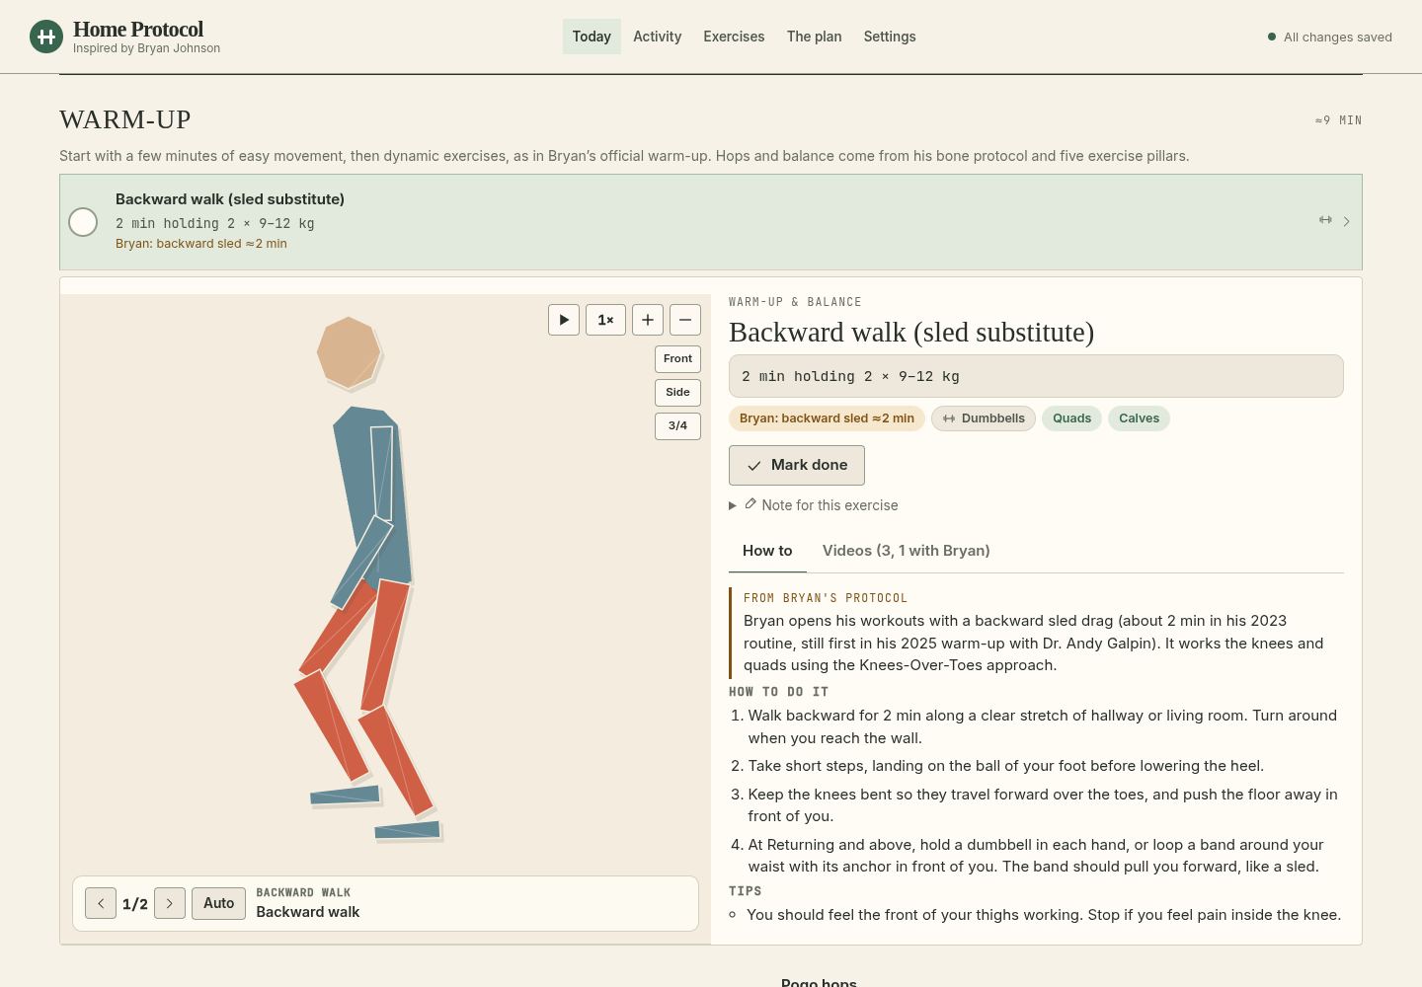
Task: Go to next animation step
Action: [x=170, y=903]
